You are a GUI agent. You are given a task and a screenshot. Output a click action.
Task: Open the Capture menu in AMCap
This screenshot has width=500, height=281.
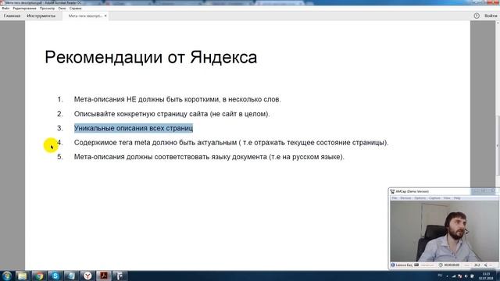tap(434, 198)
